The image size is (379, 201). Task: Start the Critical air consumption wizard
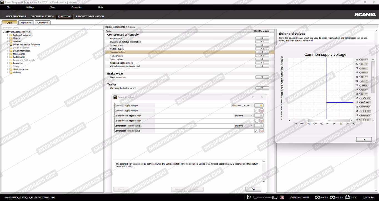click(262, 66)
